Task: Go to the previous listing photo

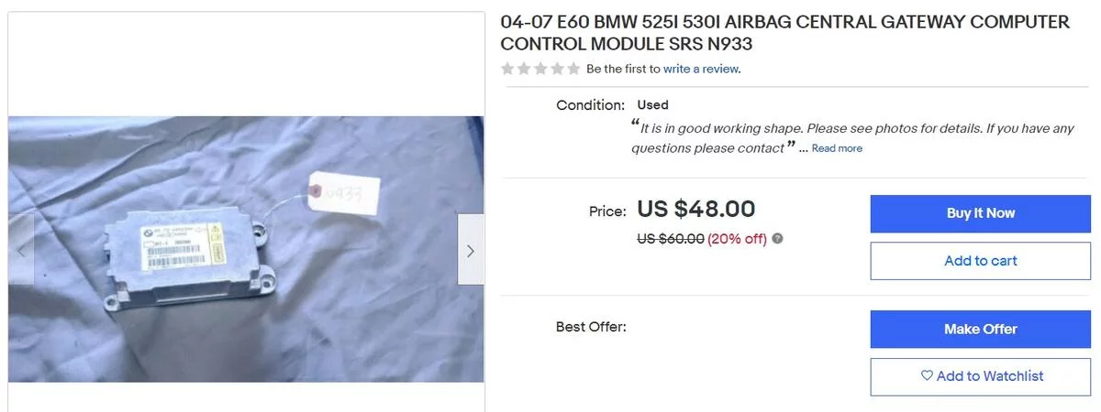Action: pos(21,250)
